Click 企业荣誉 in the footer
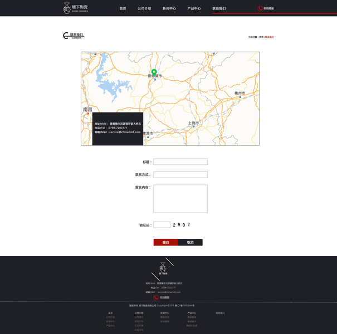The image size is (337, 334). point(139,326)
